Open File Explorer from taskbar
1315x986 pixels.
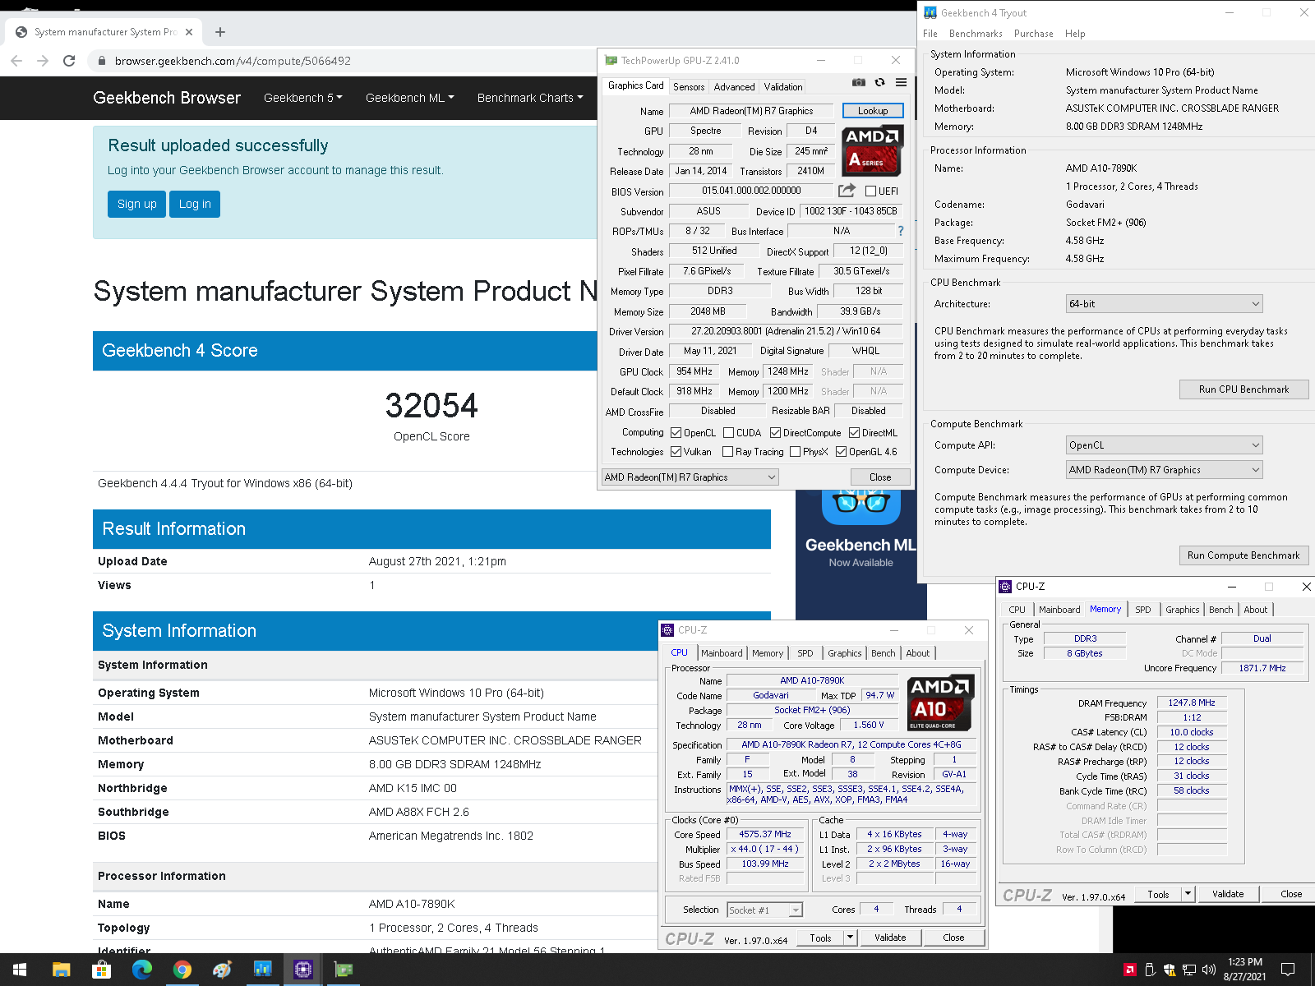pos(61,970)
